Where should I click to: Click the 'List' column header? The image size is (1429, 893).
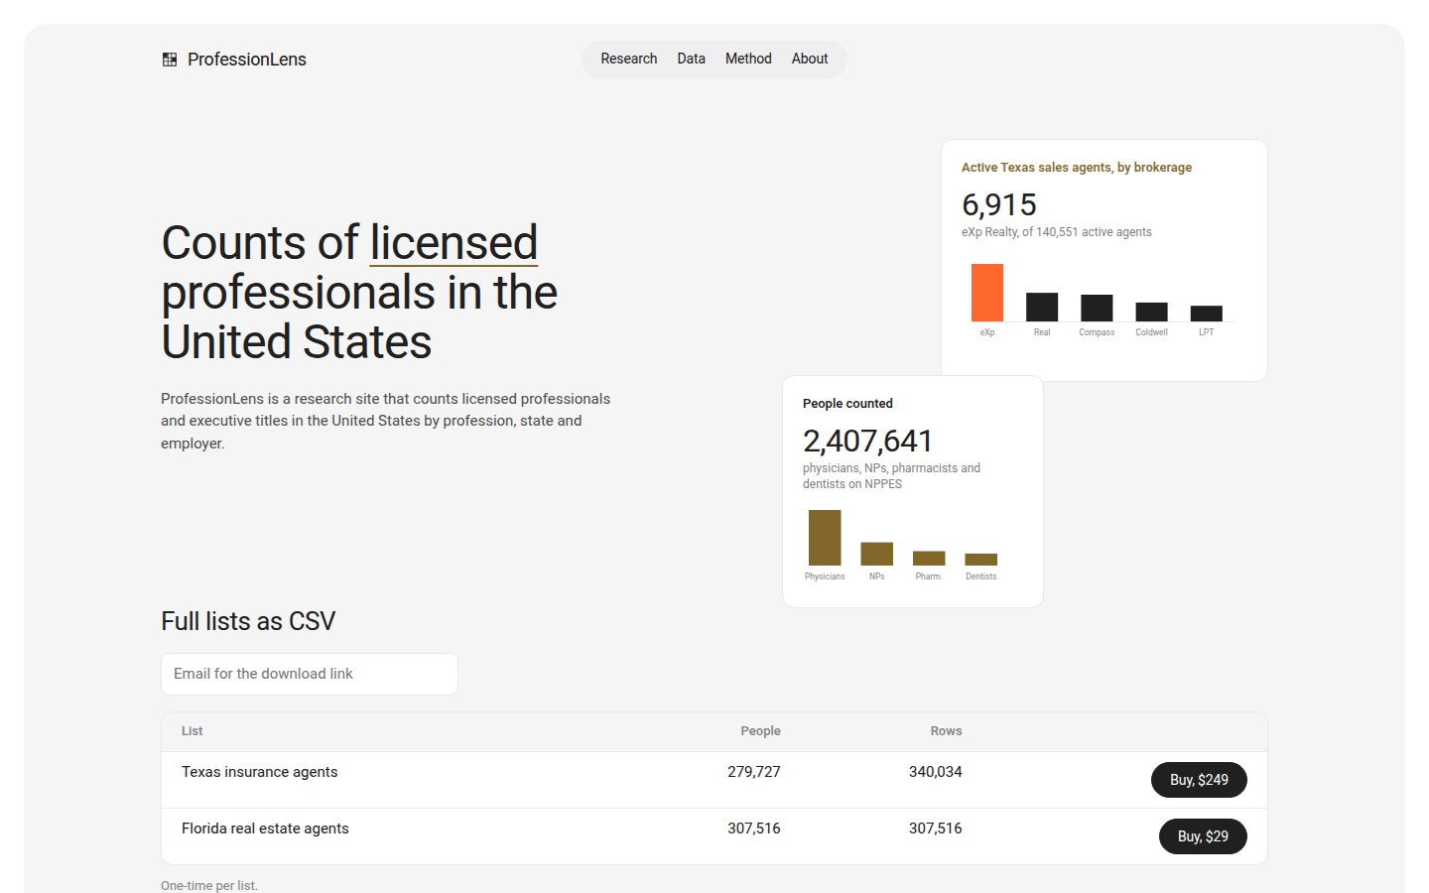point(193,731)
